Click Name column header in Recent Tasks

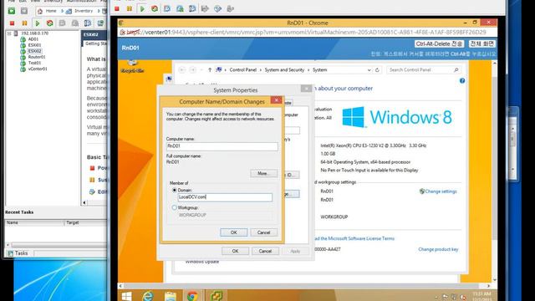(34, 222)
